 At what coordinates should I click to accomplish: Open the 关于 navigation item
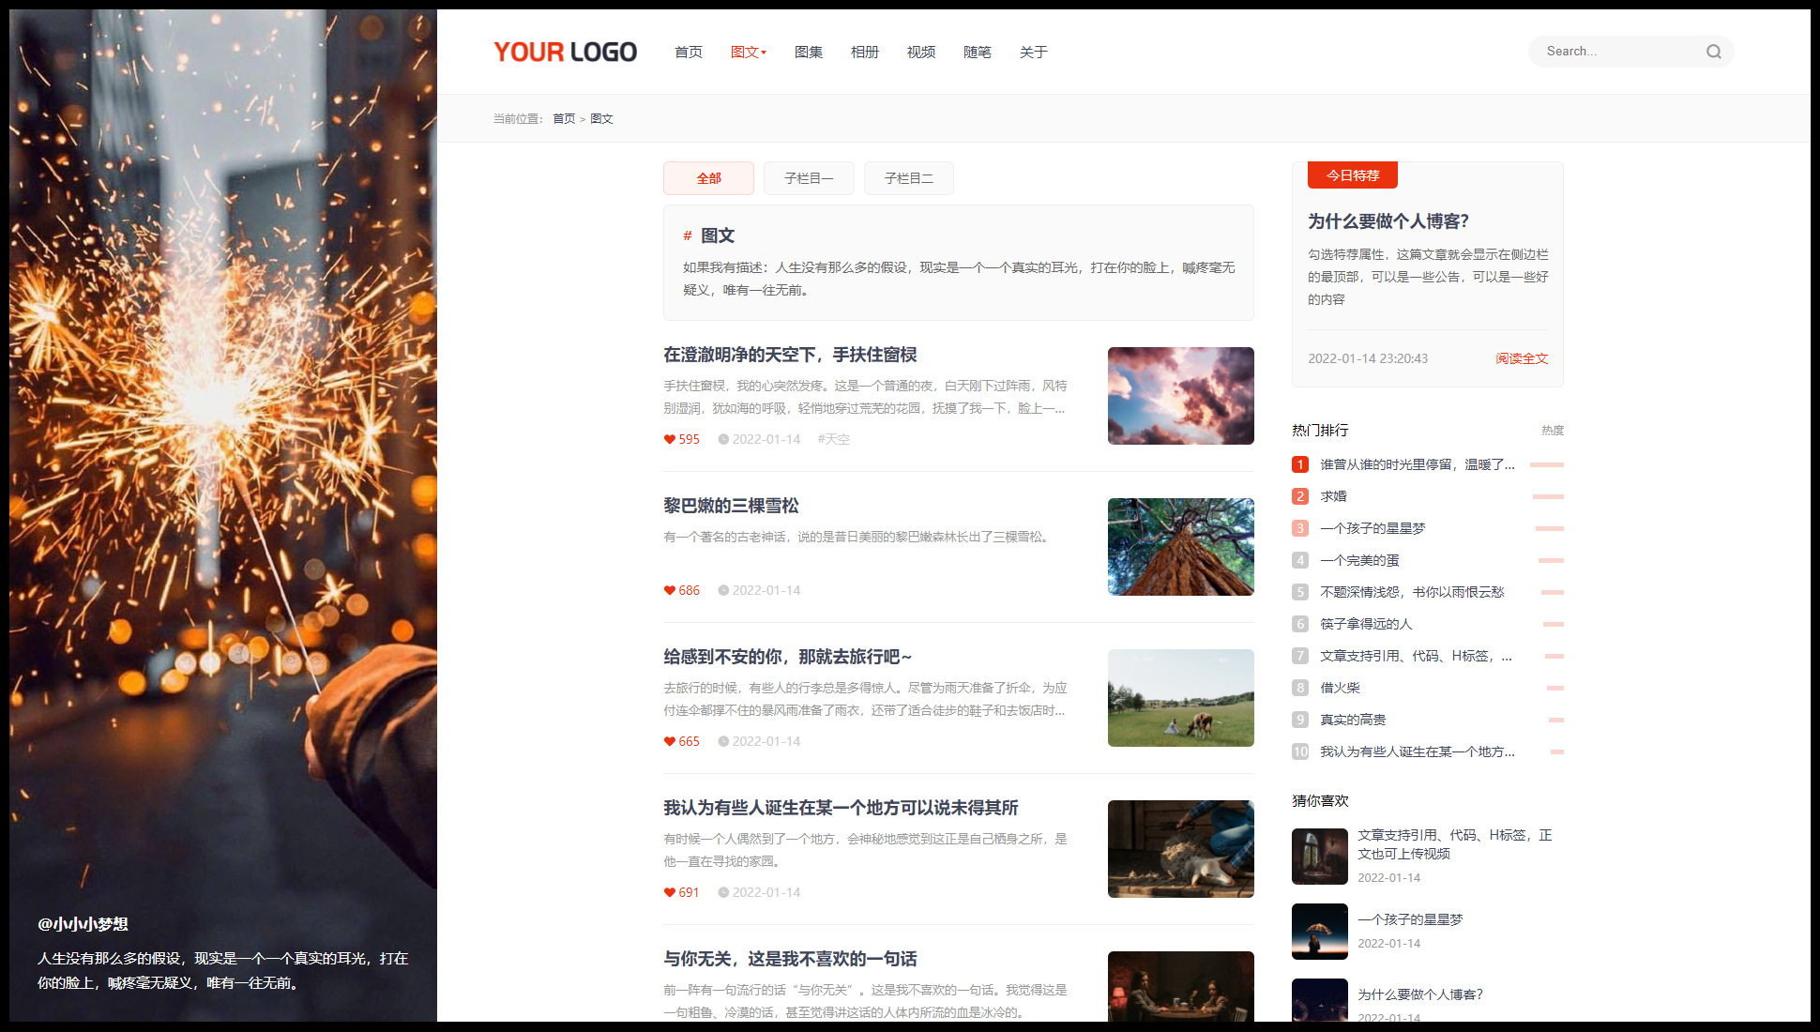[1034, 52]
